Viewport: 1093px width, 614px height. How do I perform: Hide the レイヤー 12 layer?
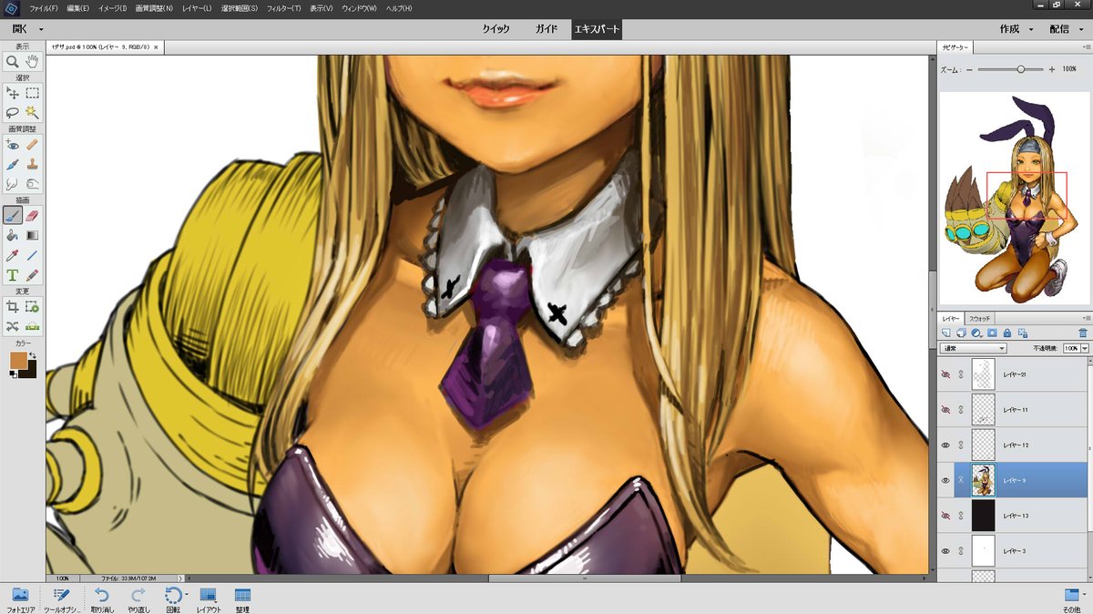945,445
